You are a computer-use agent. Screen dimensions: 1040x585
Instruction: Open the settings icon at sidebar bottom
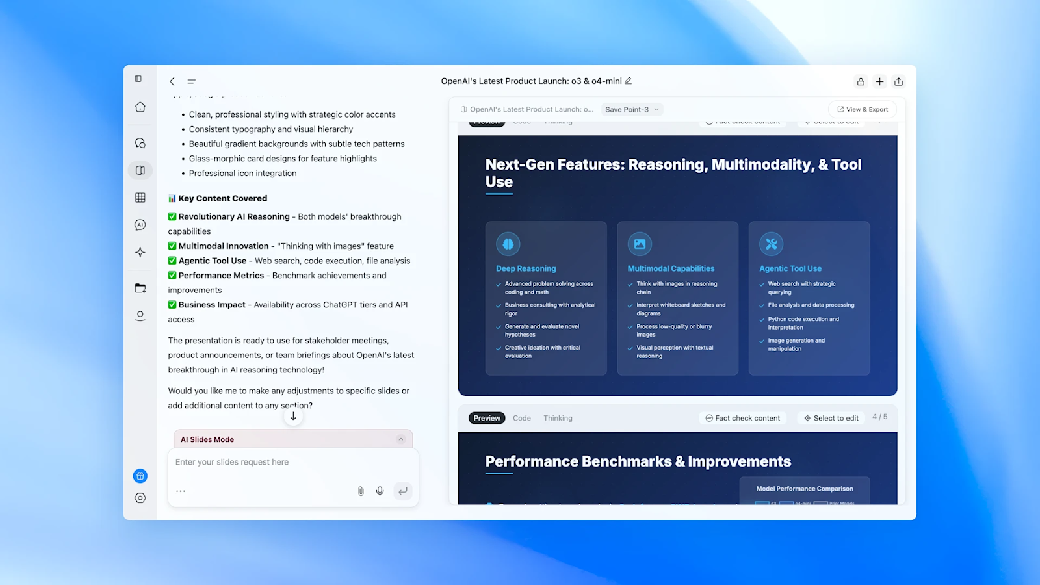(140, 498)
